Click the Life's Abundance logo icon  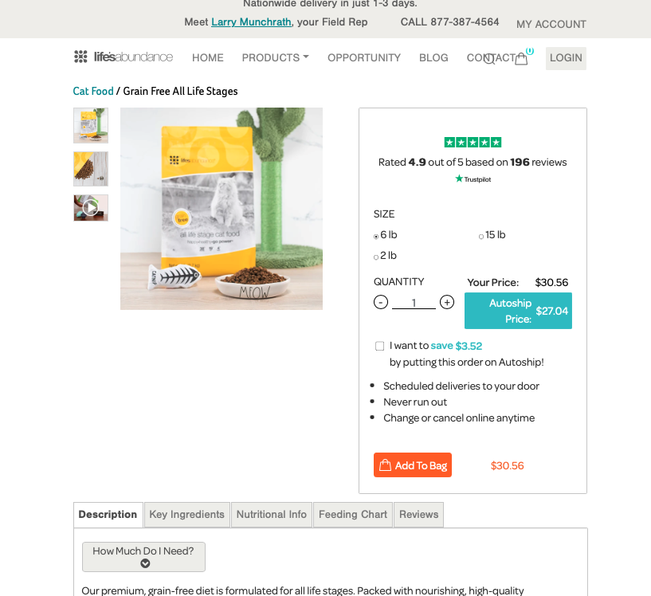pyautogui.click(x=80, y=57)
